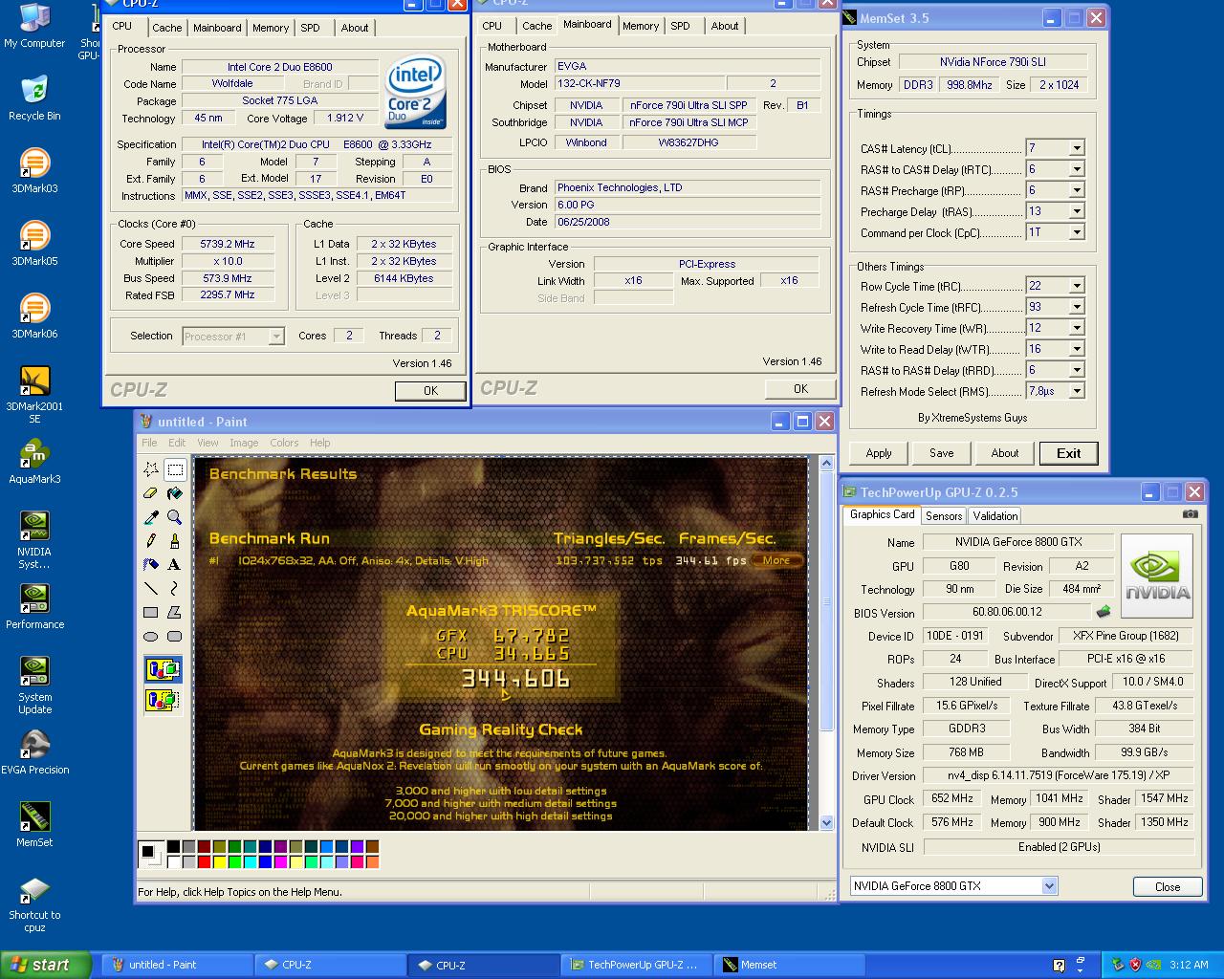Click the GPU-Z screenshot camera icon
The image size is (1224, 979).
[1190, 514]
